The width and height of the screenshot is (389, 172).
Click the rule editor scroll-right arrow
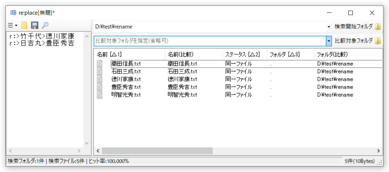tap(79, 150)
